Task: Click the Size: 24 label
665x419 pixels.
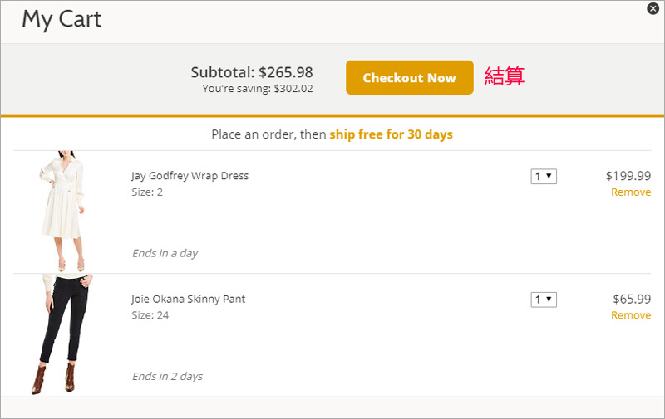Action: [150, 315]
